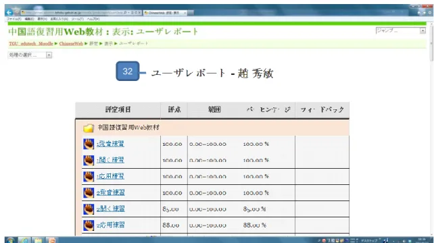The height and width of the screenshot is (243, 434).
Task: Click the 88.00 grade for 2応用練習
Action: pos(171,225)
